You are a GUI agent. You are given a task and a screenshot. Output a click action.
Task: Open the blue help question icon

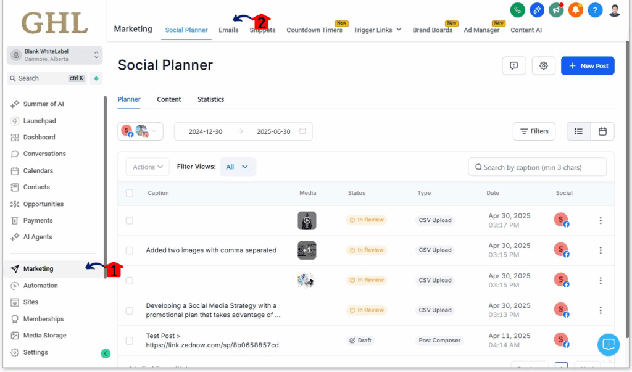click(595, 10)
